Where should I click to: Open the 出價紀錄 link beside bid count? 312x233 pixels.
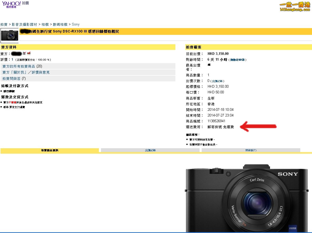(x=217, y=81)
